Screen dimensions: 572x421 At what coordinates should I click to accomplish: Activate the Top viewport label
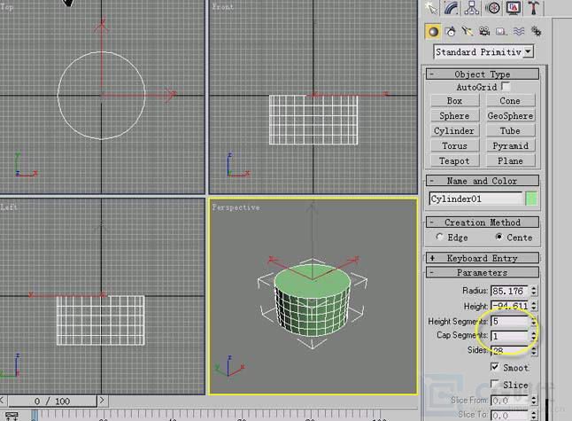click(x=6, y=7)
